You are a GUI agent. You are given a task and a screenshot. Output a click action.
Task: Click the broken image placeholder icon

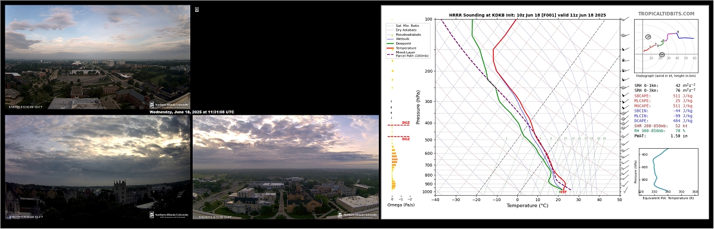pyautogui.click(x=197, y=9)
